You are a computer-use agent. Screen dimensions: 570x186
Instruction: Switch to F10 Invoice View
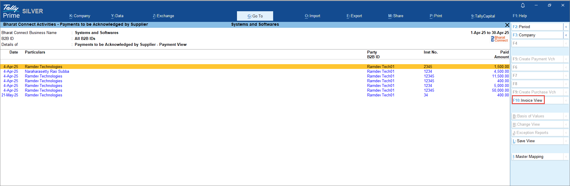(528, 101)
